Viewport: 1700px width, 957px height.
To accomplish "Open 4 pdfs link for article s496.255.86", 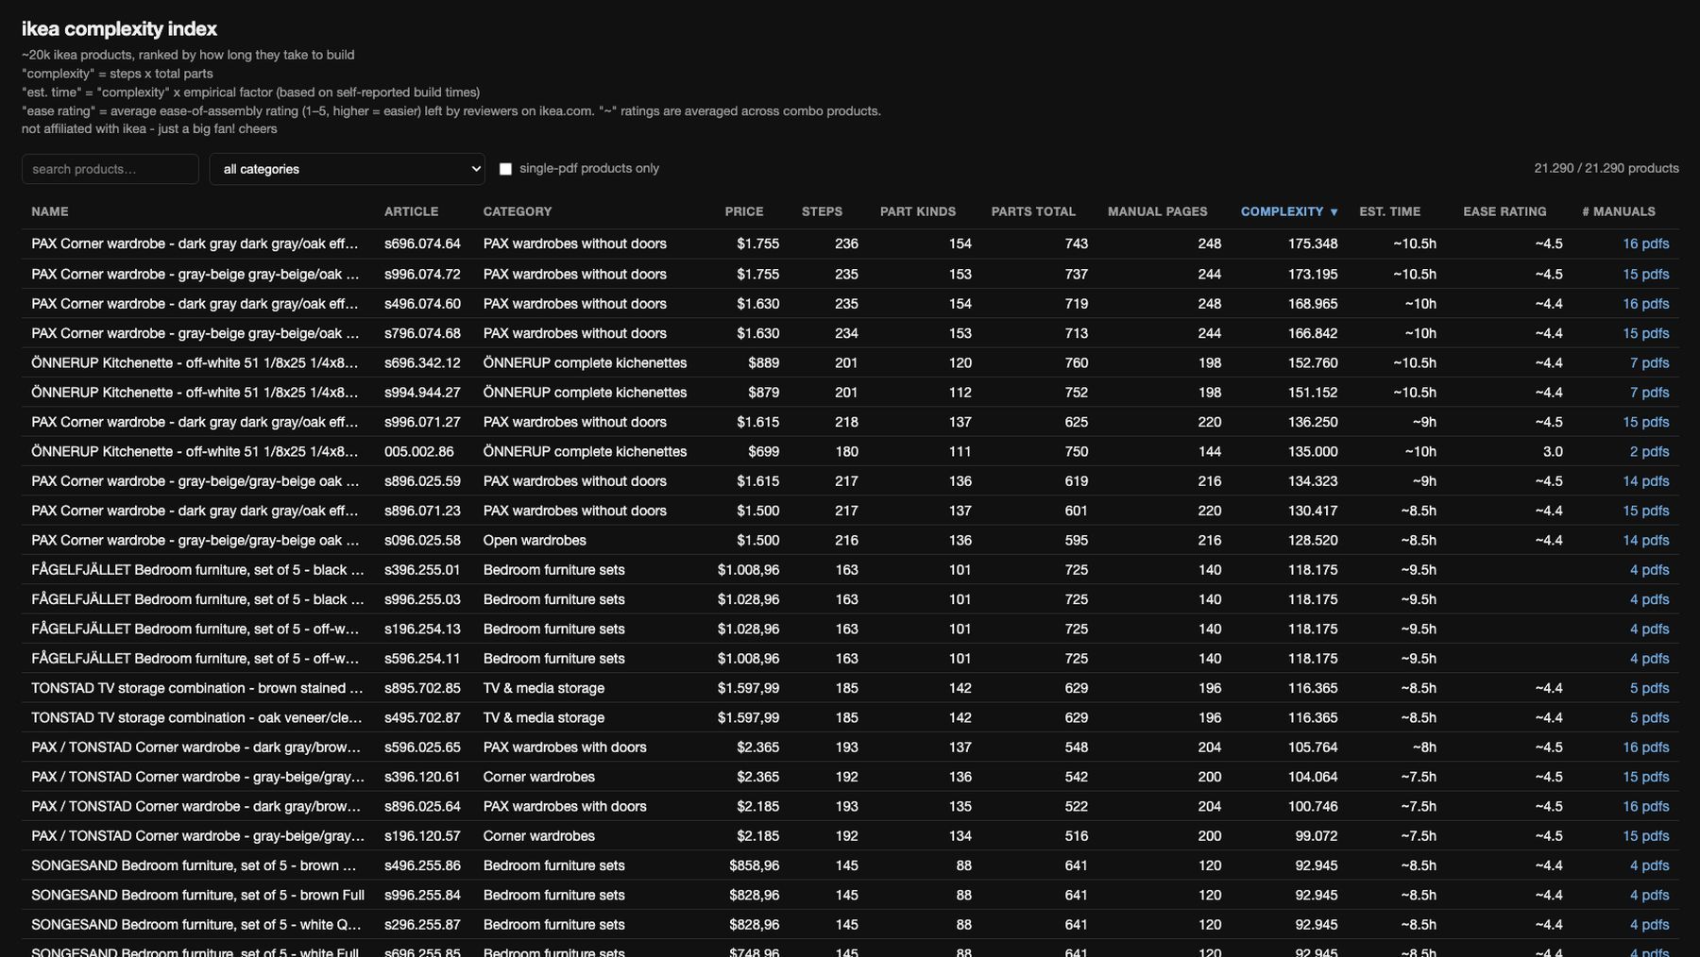I will pos(1649,865).
